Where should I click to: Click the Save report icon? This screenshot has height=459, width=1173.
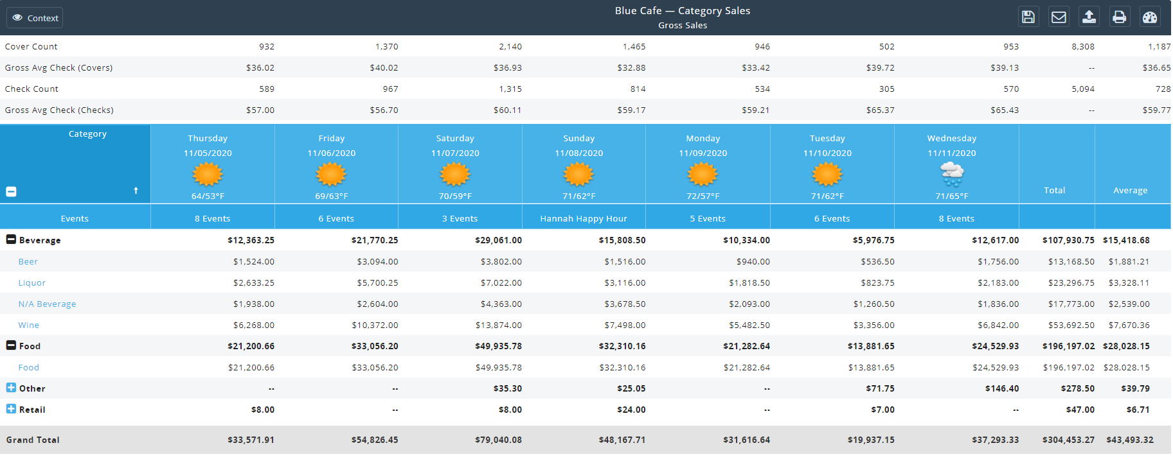pos(1028,17)
